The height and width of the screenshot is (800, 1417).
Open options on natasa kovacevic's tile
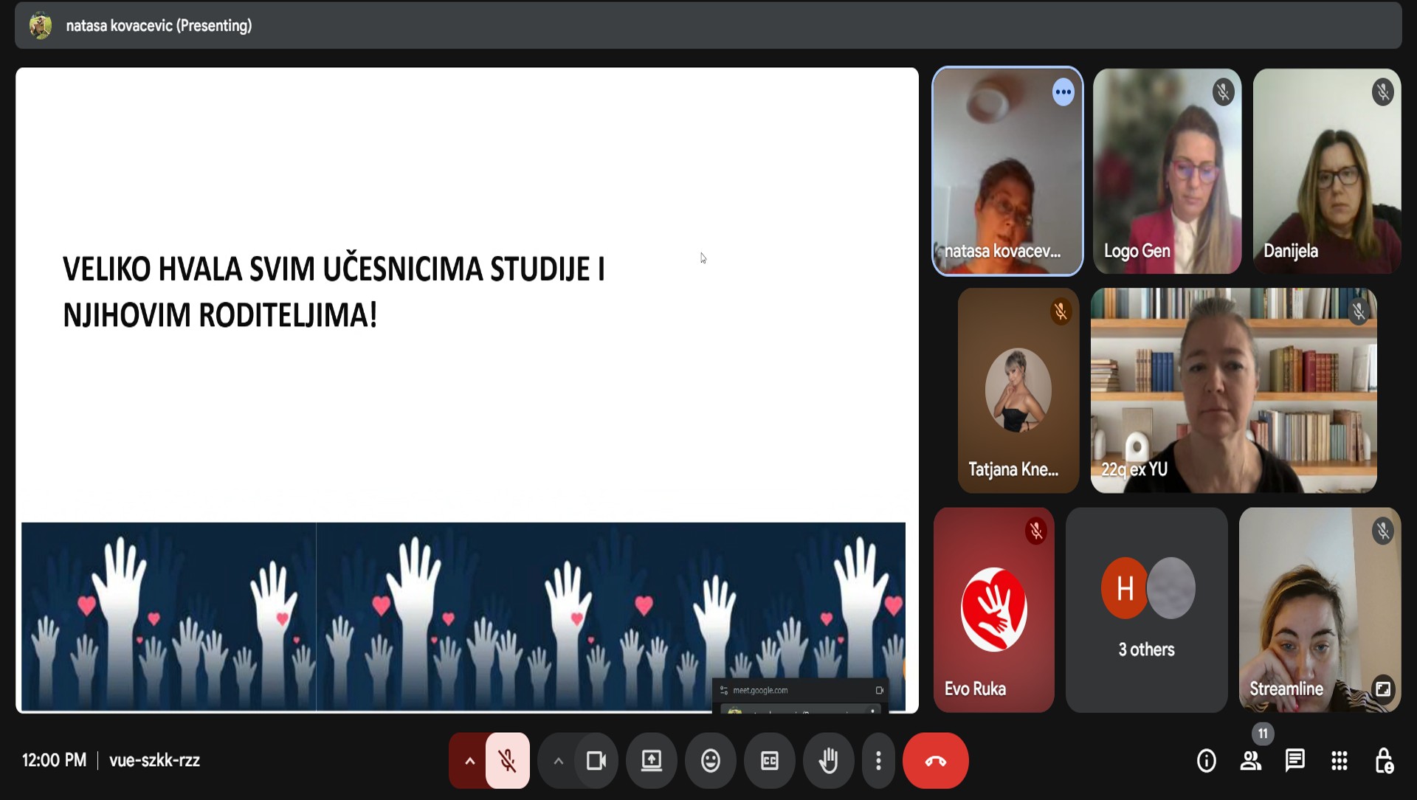(x=1063, y=92)
